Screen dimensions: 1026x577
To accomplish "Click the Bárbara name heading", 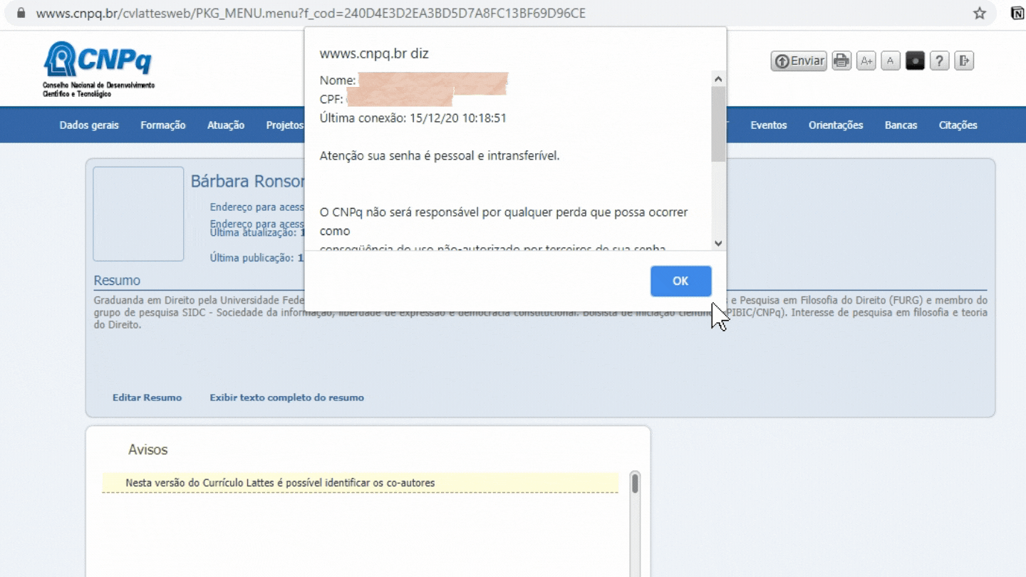I will point(247,182).
